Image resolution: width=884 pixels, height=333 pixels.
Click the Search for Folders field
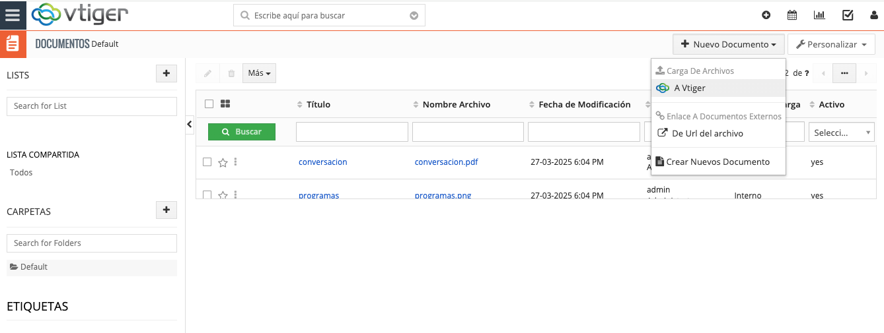(92, 243)
